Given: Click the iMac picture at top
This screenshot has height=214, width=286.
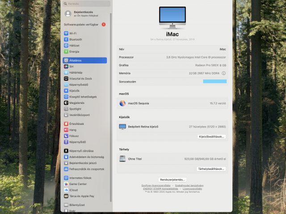Looking at the screenshot, I should (172, 18).
